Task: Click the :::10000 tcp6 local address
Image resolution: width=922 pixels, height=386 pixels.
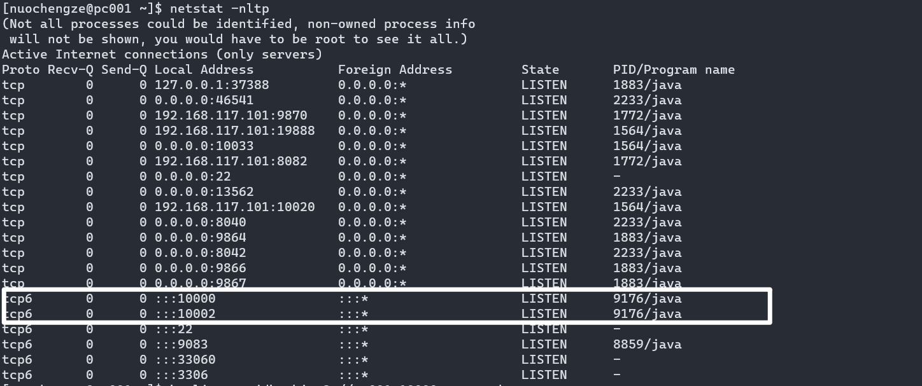Action: coord(185,299)
